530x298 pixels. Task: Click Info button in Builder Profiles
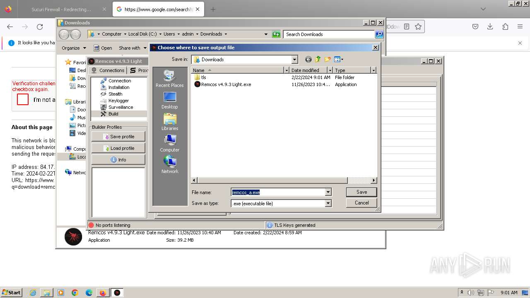coord(118,160)
